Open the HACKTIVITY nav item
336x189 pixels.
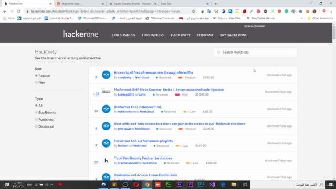[x=181, y=35]
